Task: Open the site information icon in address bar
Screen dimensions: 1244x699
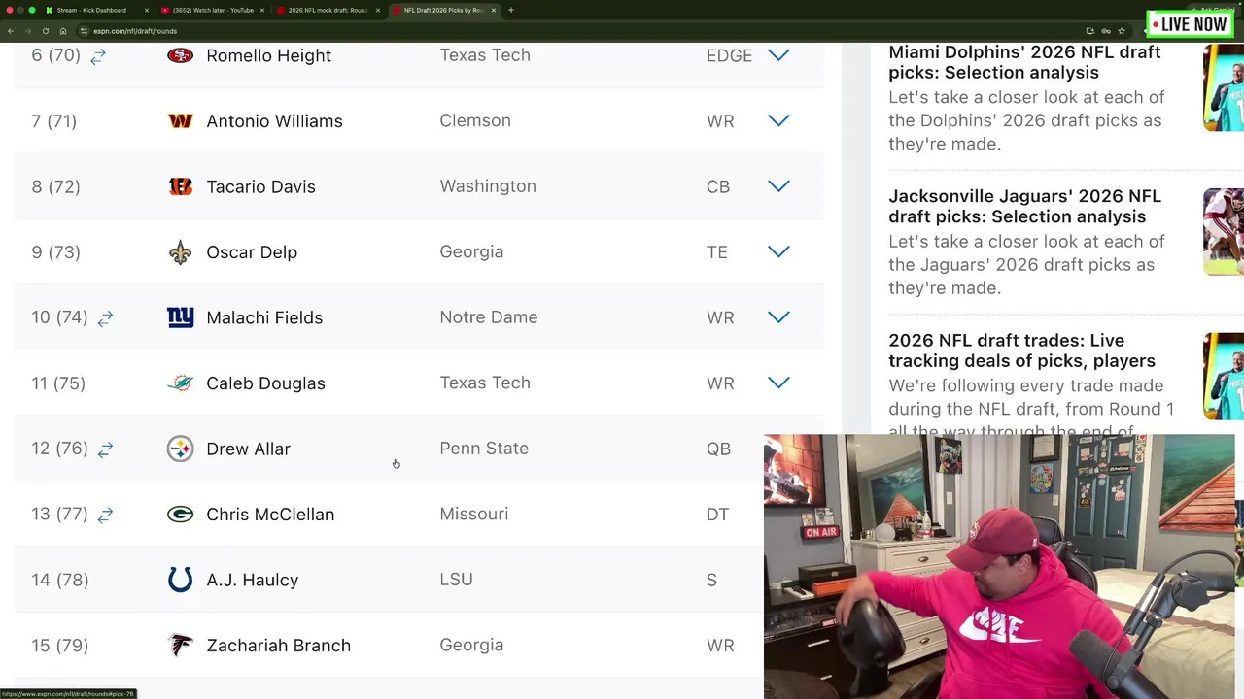Action: pos(85,31)
